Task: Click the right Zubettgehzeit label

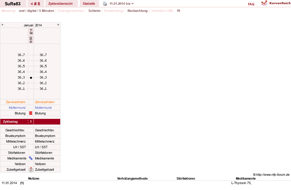Action: click(x=44, y=170)
